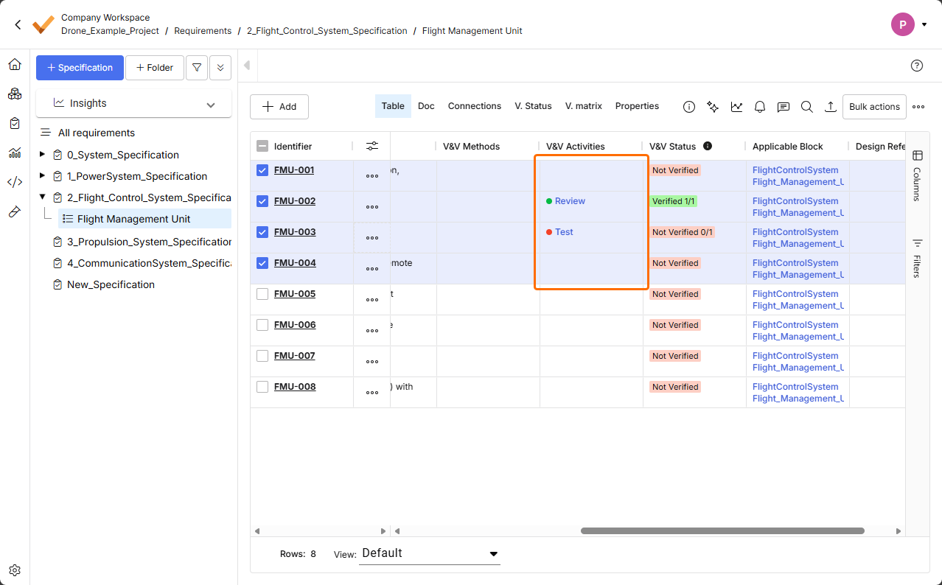This screenshot has height=585, width=942.
Task: Click the filter funnel icon
Action: tap(196, 68)
